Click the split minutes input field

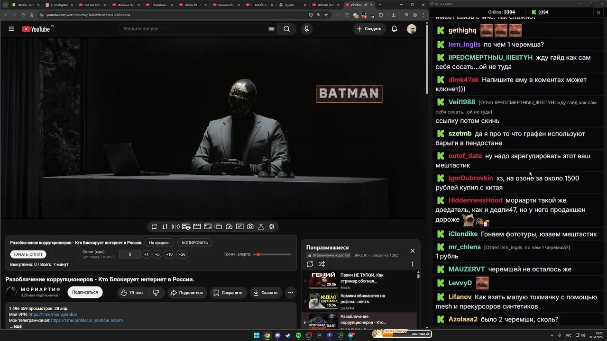tap(130, 254)
